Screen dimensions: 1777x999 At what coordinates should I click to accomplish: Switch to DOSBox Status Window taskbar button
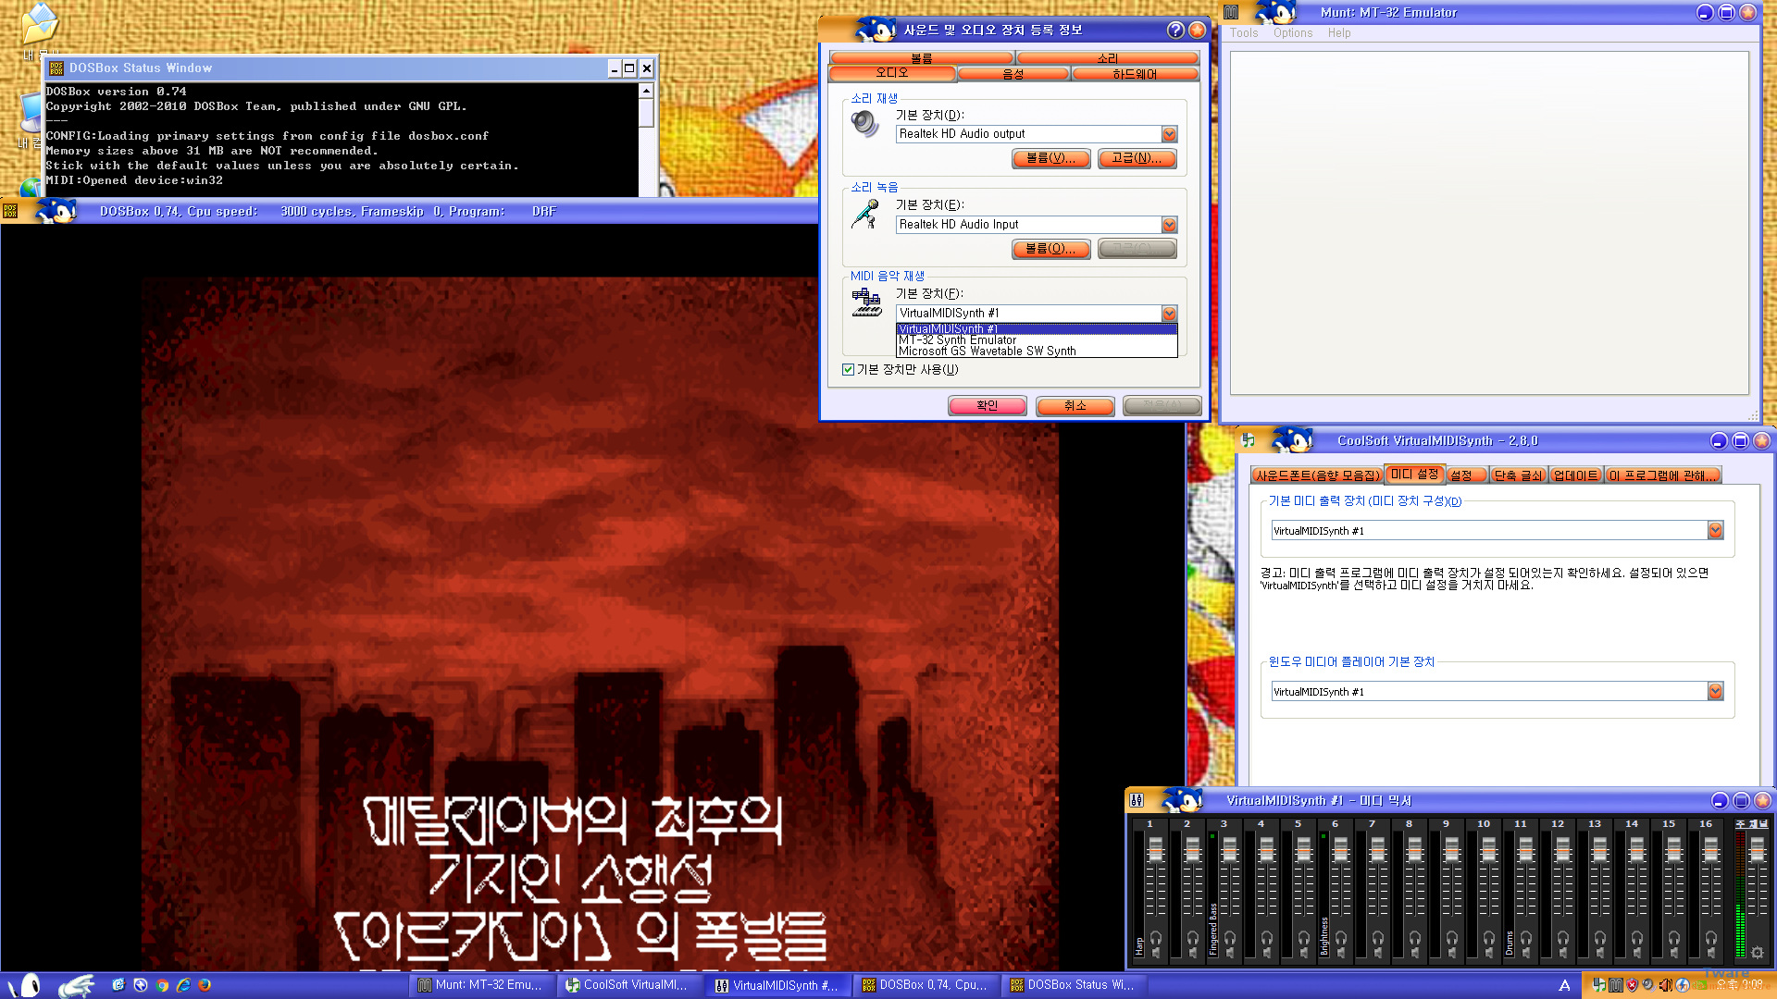pyautogui.click(x=1072, y=985)
